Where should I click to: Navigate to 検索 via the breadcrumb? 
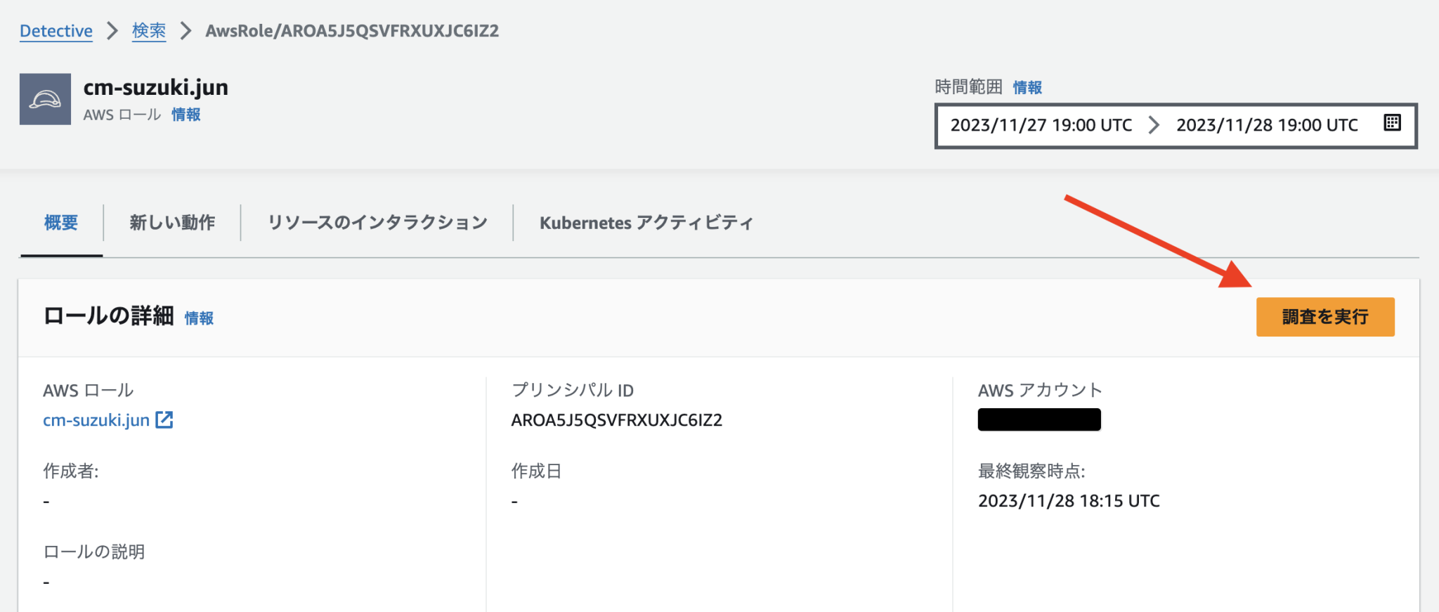(x=148, y=30)
